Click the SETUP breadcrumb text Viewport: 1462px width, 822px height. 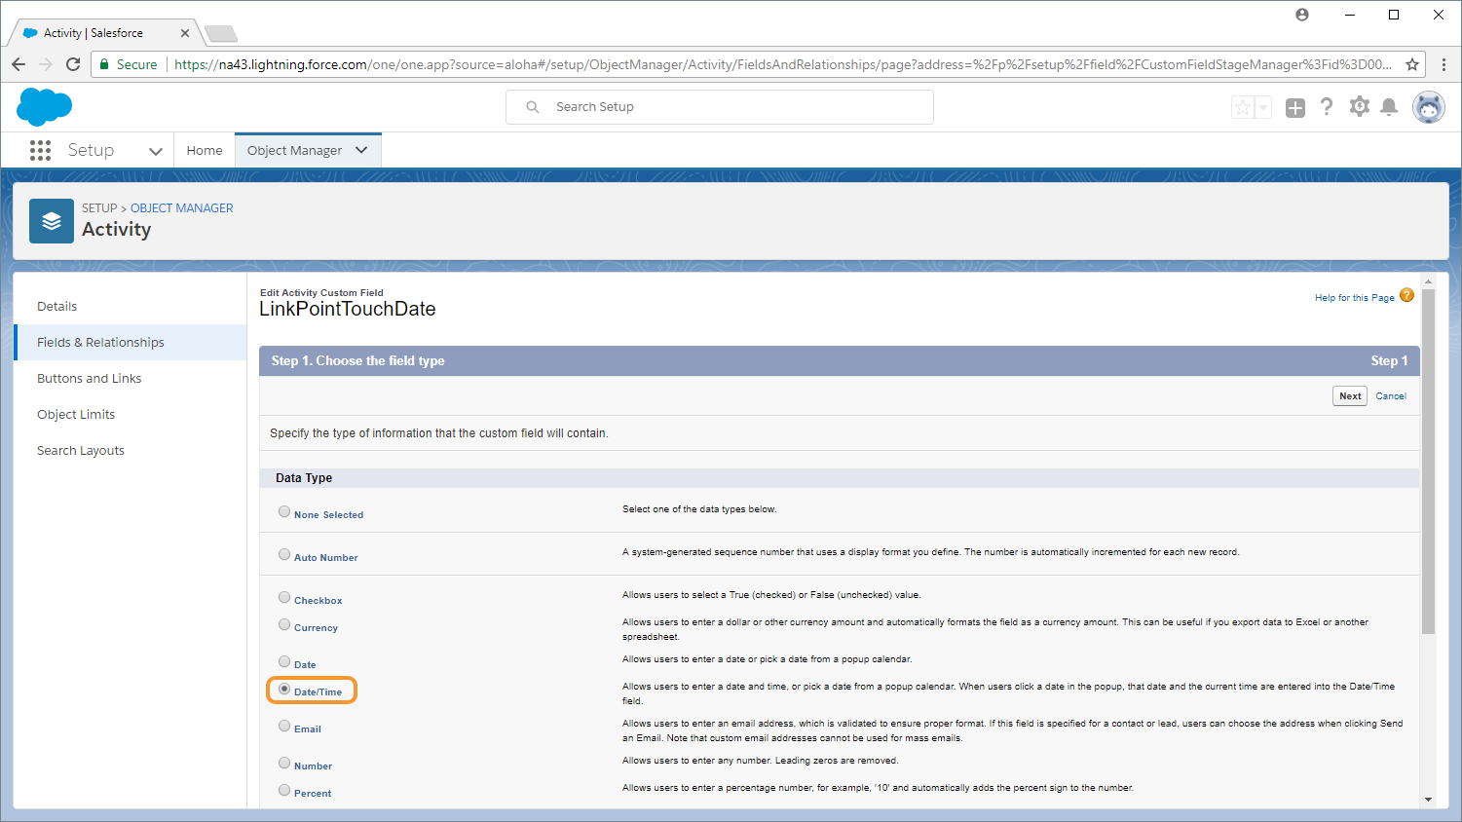coord(99,207)
